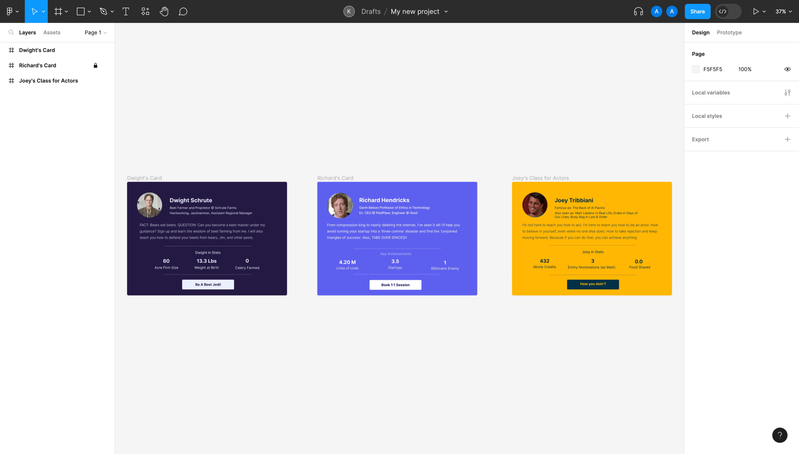The width and height of the screenshot is (799, 454).
Task: Click the Share button
Action: click(x=698, y=12)
